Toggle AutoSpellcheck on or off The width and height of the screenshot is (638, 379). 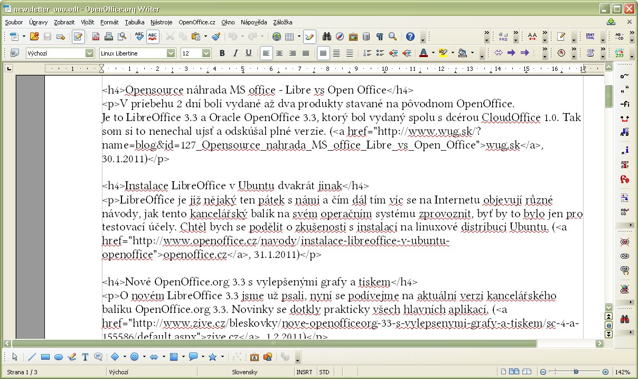(153, 36)
